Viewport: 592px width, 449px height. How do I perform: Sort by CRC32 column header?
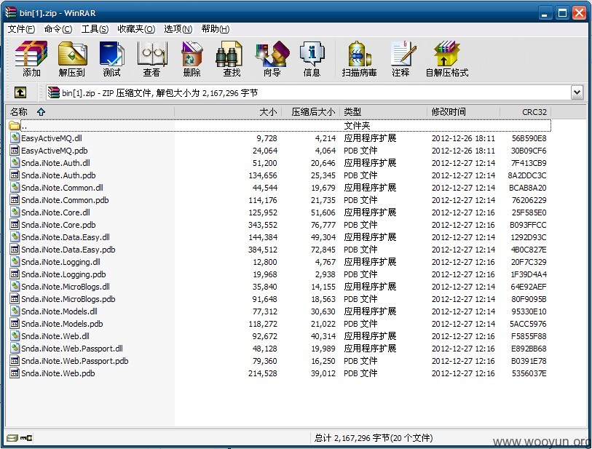(x=526, y=111)
